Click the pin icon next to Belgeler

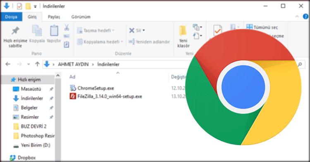pos(51,108)
